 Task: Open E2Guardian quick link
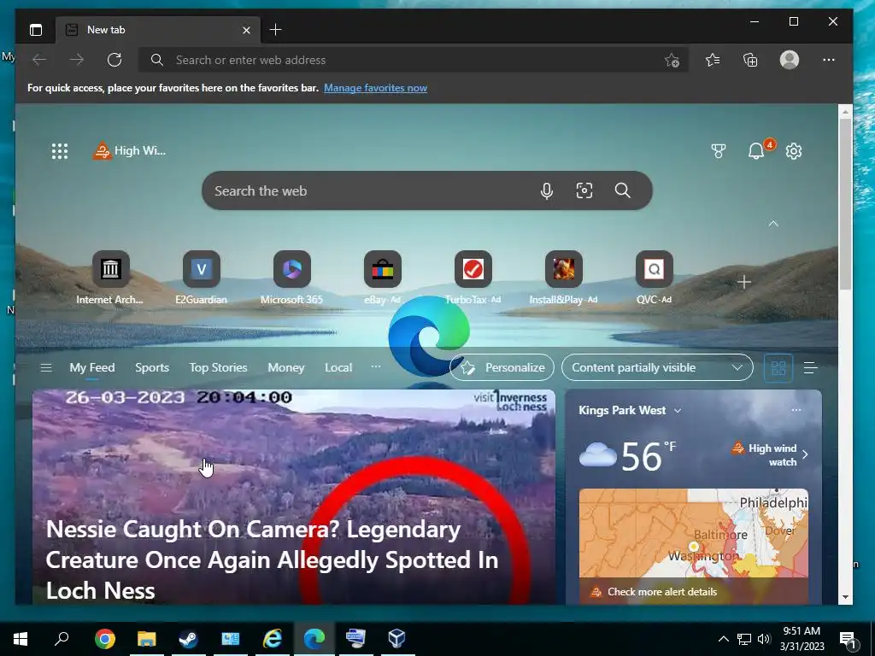(202, 278)
